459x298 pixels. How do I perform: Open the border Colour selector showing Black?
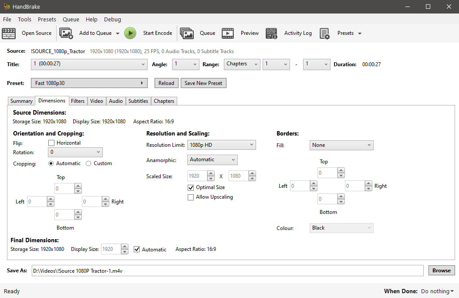point(341,228)
